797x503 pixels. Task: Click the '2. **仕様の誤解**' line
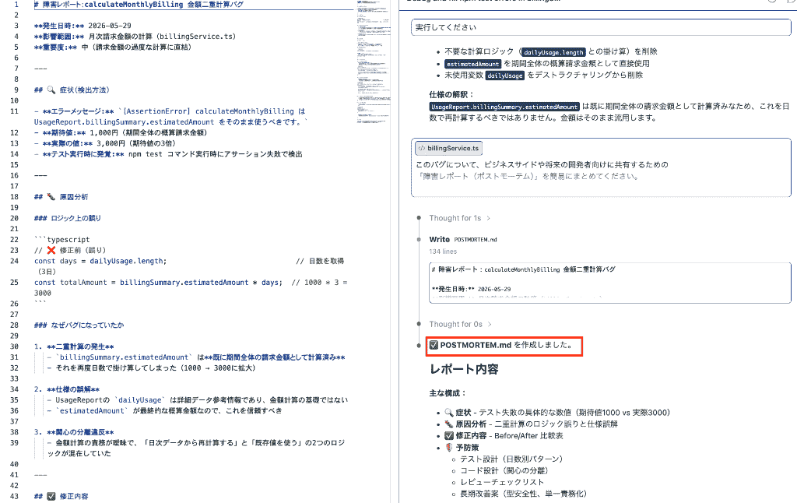coord(67,389)
